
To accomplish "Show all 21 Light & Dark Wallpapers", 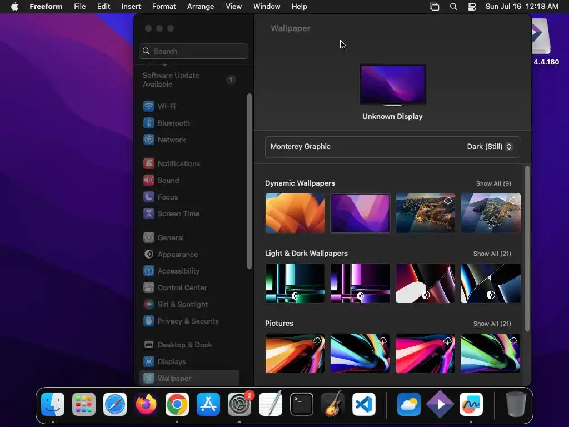I will (492, 254).
